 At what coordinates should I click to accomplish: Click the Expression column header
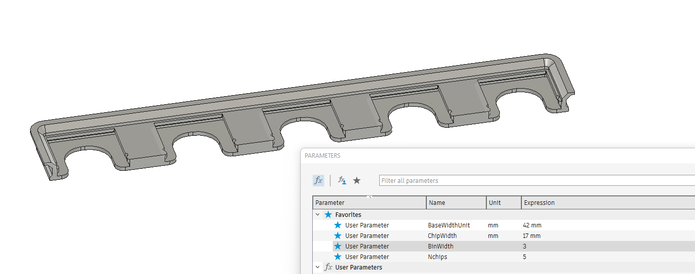pyautogui.click(x=608, y=203)
